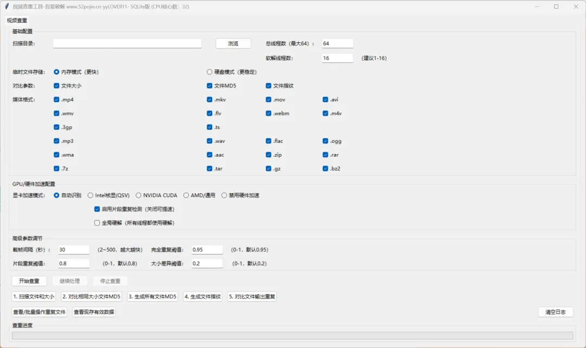This screenshot has height=348, width=586.
Task: Select 硬盘模式 (更稳定) radio button
Action: [209, 72]
